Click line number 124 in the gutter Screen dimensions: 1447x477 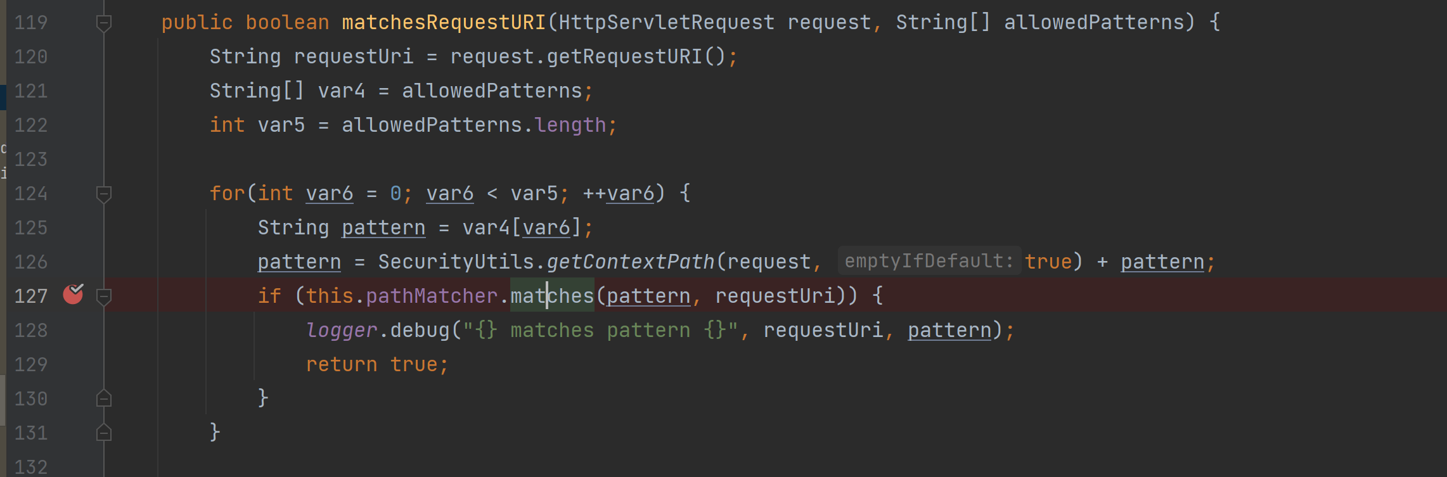[31, 194]
